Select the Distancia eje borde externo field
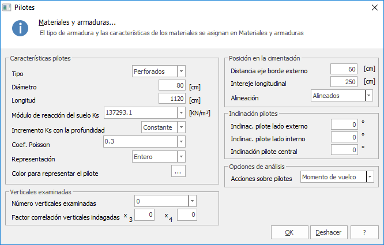This screenshot has width=384, height=245. (344, 69)
